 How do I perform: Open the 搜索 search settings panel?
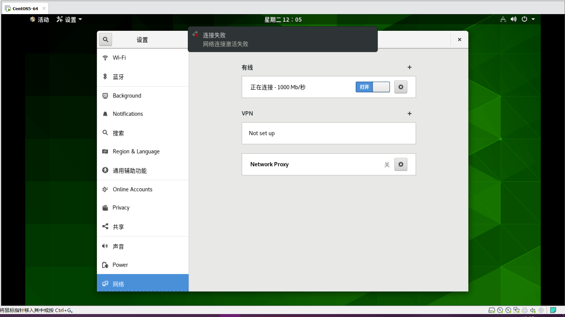pos(143,133)
